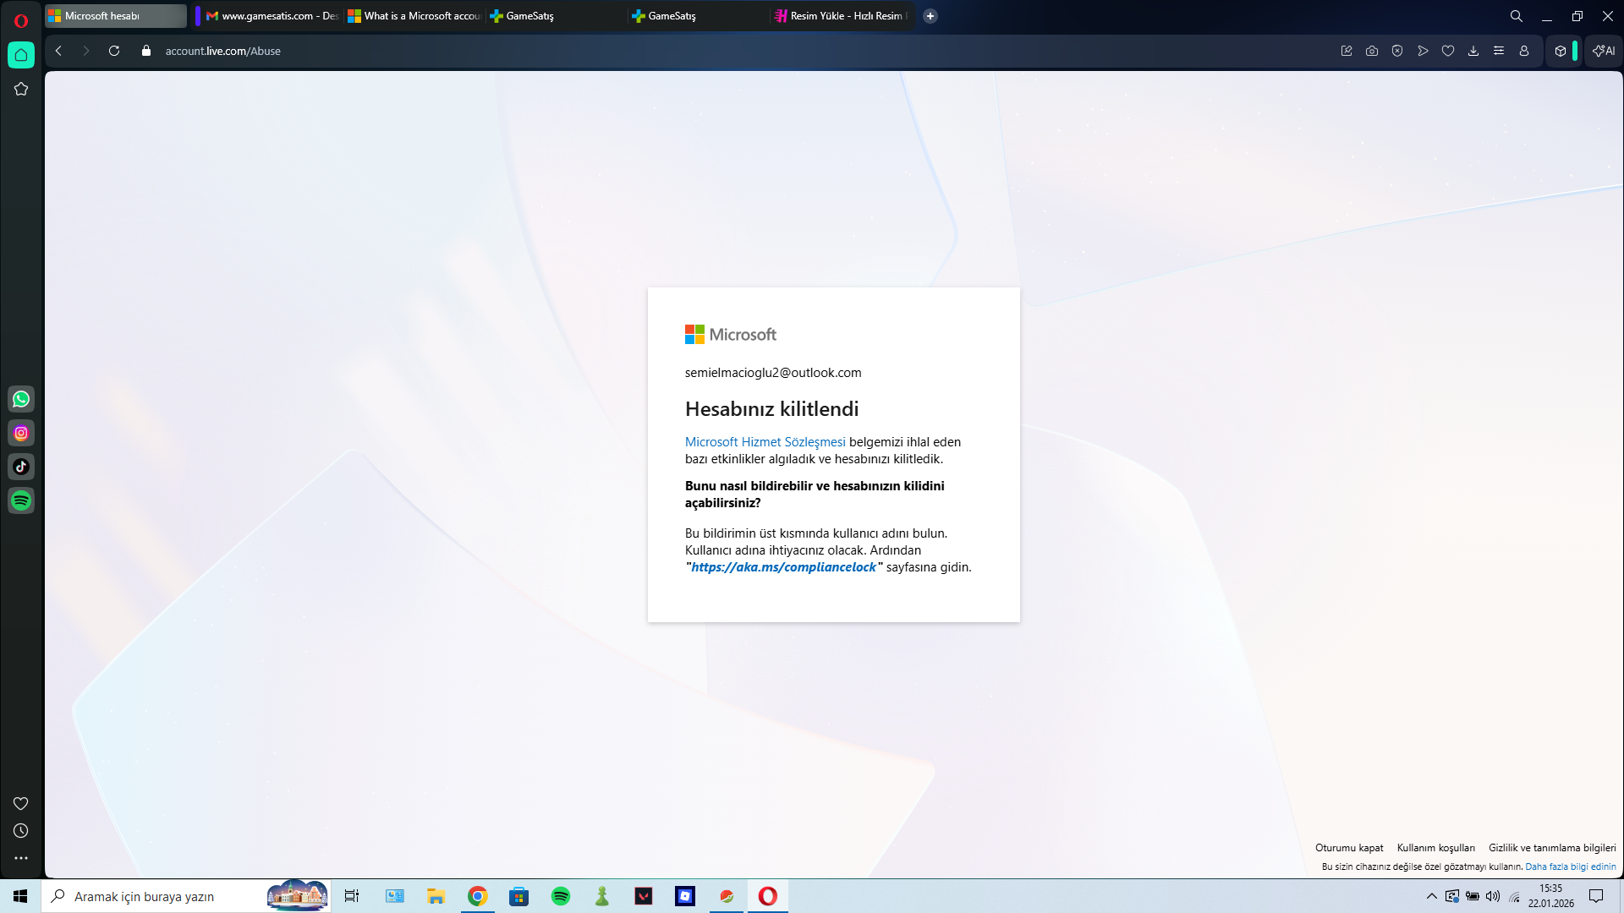Launch Valorant from the taskbar
This screenshot has width=1624, height=913.
pos(644,896)
